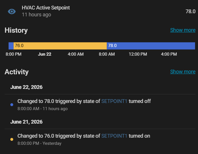This screenshot has width=198, height=154.
Task: Click the History section heading
Action: 16,30
